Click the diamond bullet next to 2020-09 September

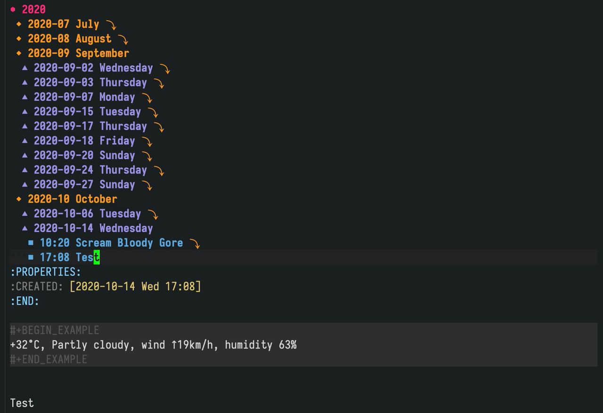pos(19,53)
